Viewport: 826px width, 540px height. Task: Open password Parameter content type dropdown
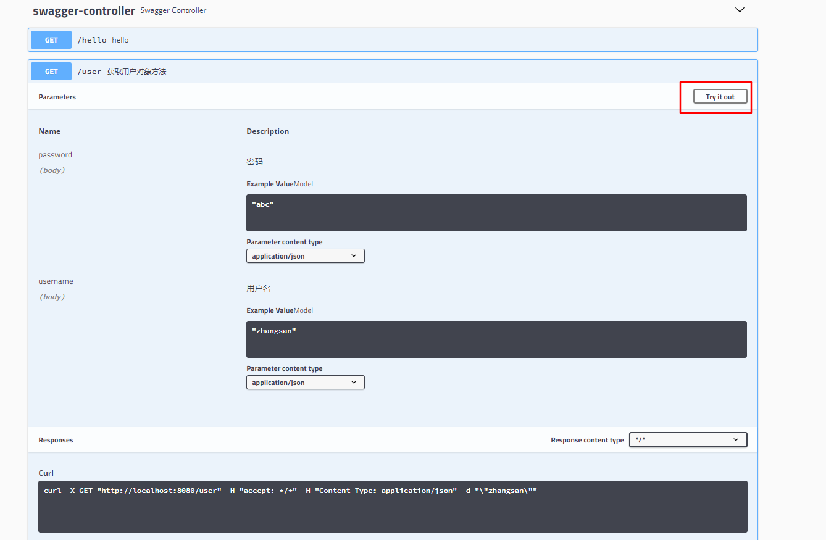pyautogui.click(x=306, y=256)
